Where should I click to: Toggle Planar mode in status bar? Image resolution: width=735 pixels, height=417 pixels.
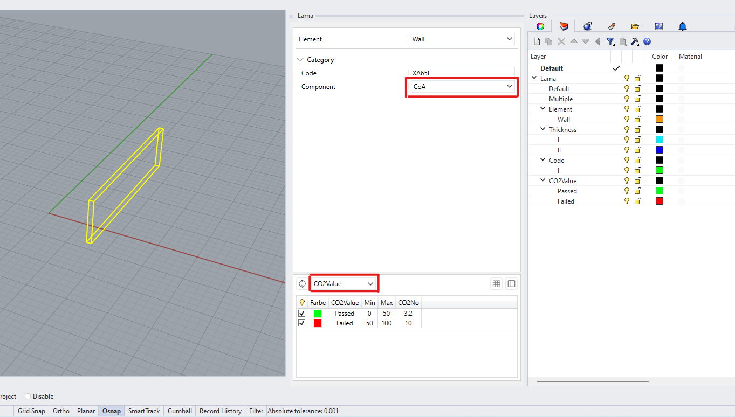point(86,411)
